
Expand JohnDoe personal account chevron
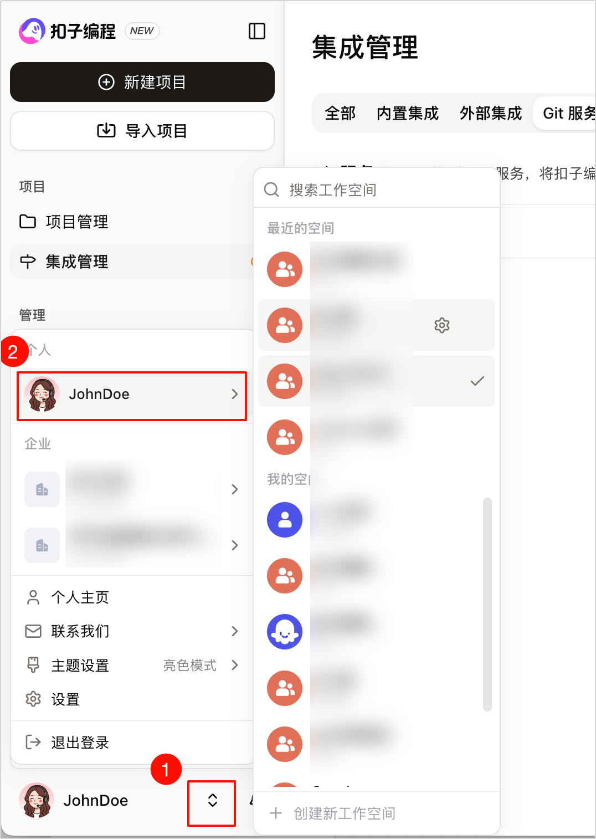click(235, 394)
